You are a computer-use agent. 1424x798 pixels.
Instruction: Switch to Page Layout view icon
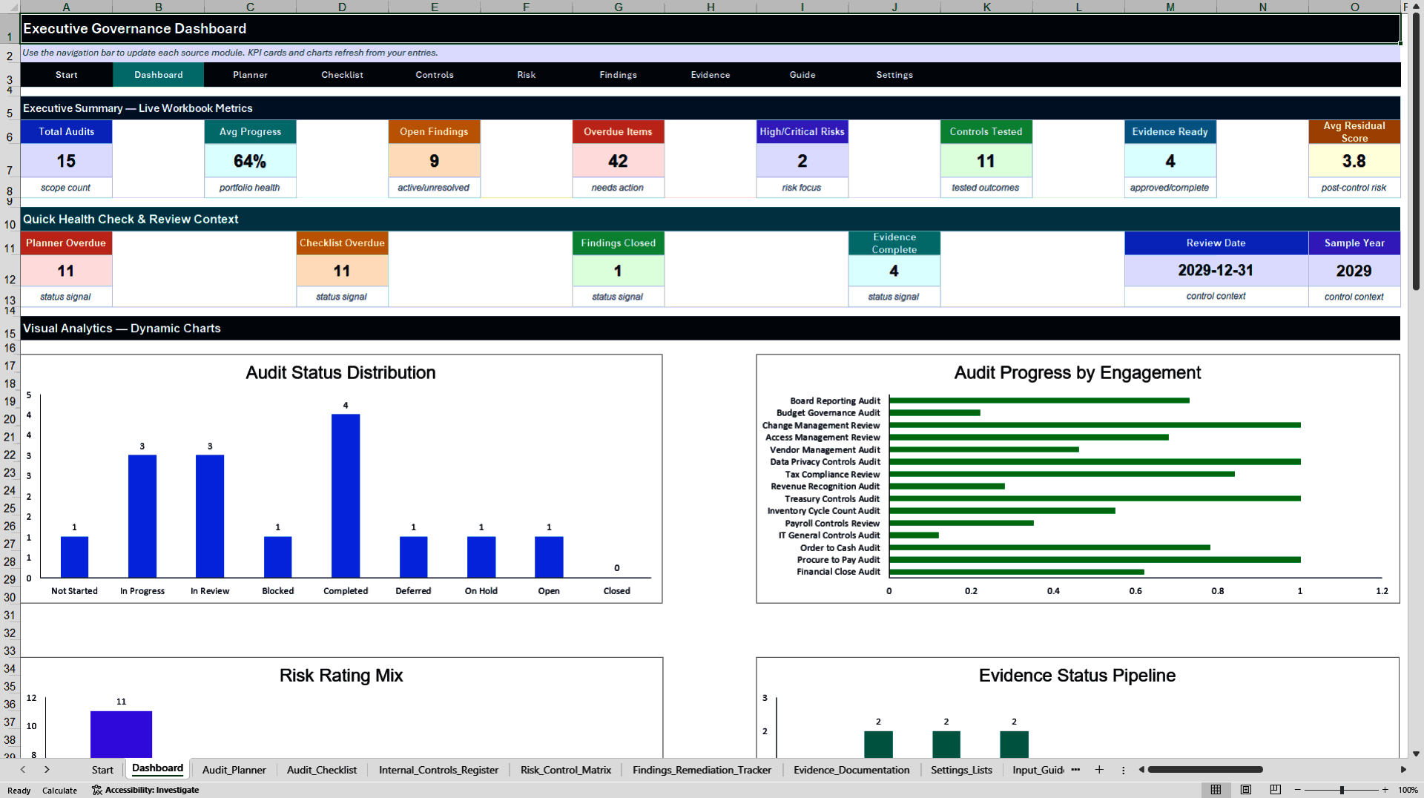1245,790
